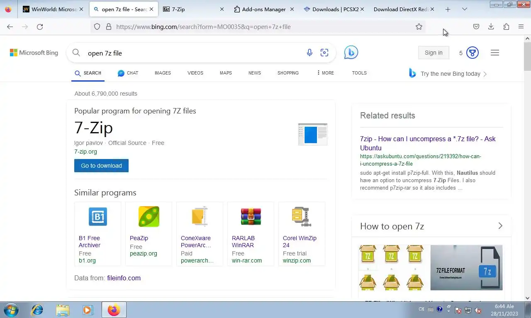Viewport: 531px width, 318px height.
Task: Switch to the Download DirectX tab
Action: click(404, 9)
